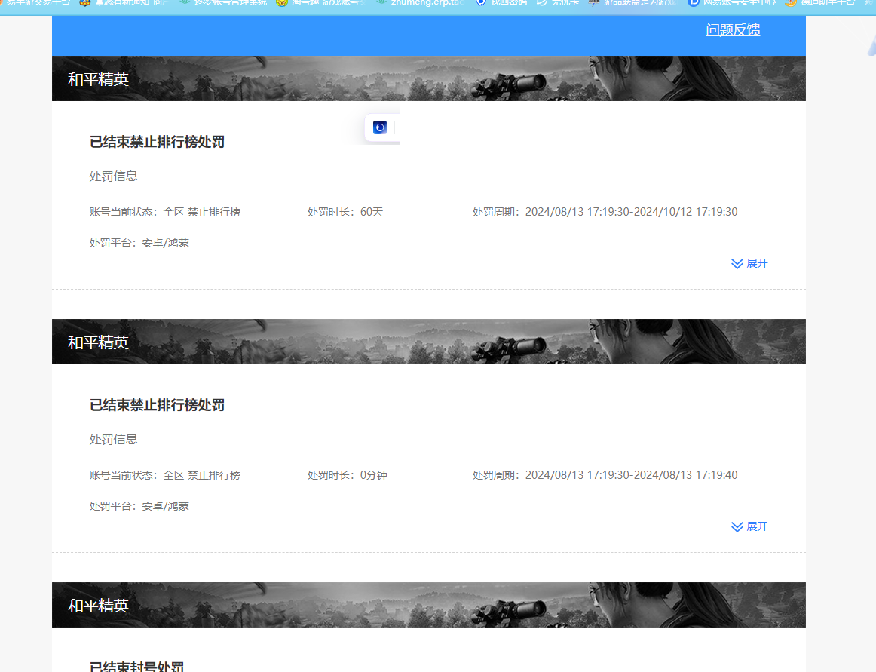Click the second 已结束禁止排行榜处罚 heading

157,405
